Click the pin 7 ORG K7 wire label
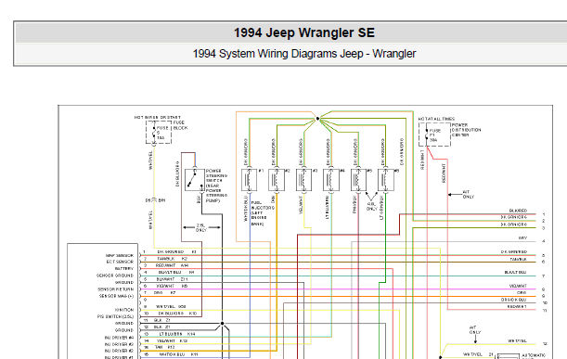This screenshot has height=359, width=567. [x=165, y=292]
